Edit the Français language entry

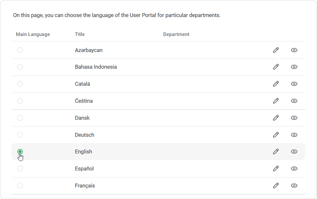coord(276,186)
